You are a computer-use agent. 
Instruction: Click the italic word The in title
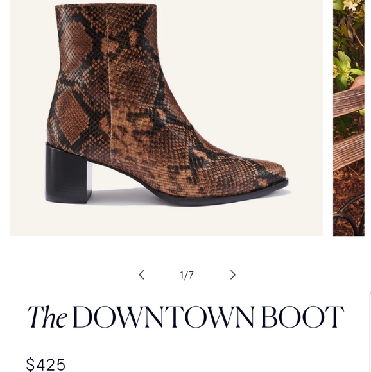click(47, 317)
